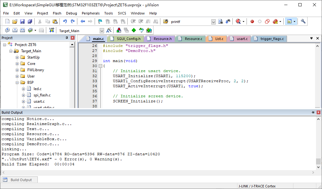Image resolution: width=322 pixels, height=189 pixels.
Task: Open Options for Target with the magic wand icon
Action: pos(109,31)
